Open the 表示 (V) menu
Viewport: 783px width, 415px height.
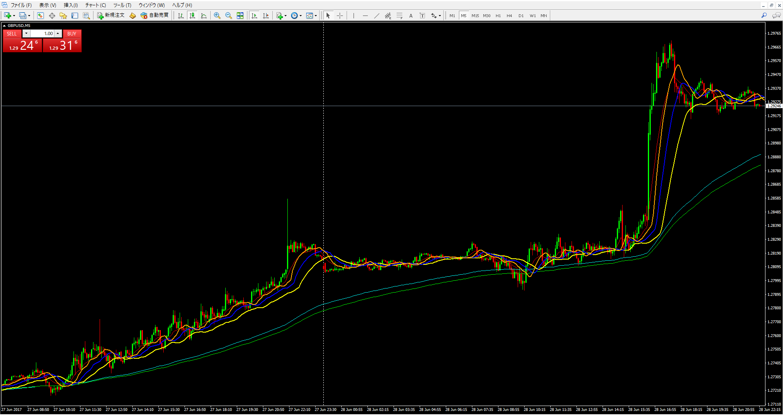[x=48, y=5]
